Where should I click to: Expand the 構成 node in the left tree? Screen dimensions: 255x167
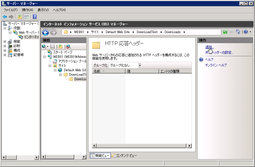click(x=5, y=50)
